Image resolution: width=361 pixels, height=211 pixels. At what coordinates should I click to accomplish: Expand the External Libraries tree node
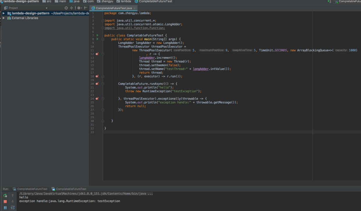pyautogui.click(x=4, y=18)
